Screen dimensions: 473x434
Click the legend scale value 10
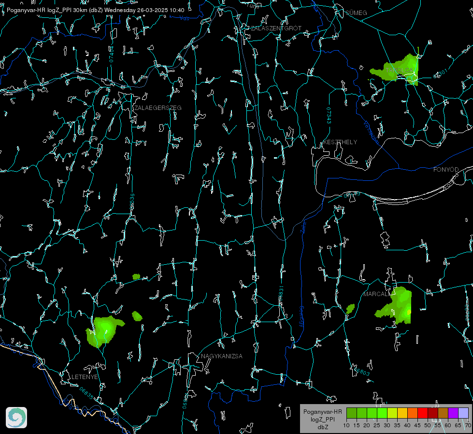coord(346,425)
